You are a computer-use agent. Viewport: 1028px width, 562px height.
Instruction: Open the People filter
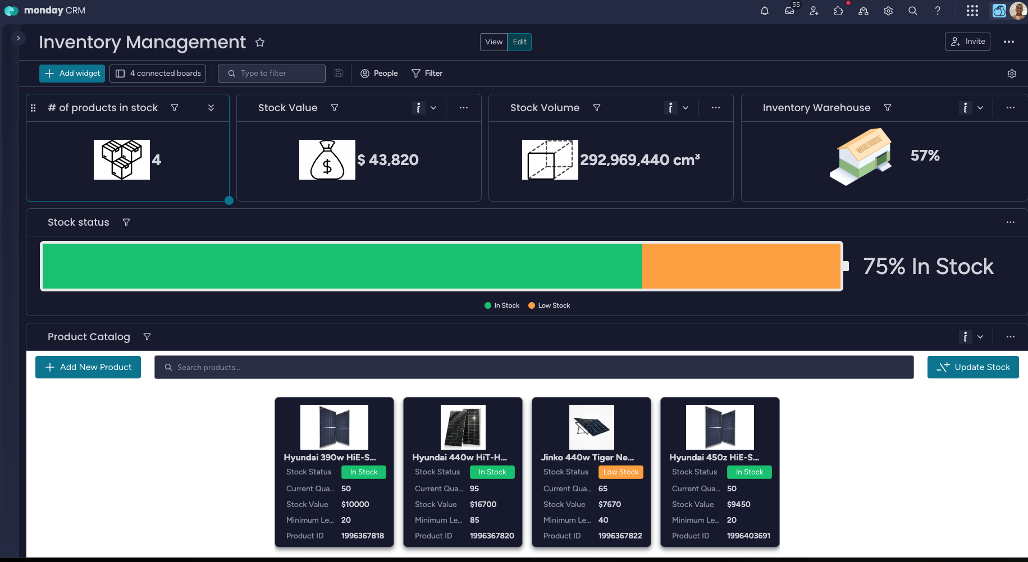coord(379,74)
